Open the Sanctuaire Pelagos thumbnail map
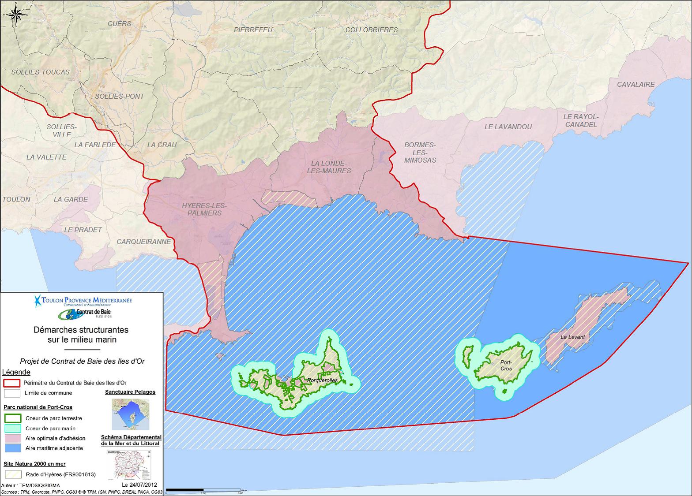Image resolution: width=692 pixels, height=496 pixels. (x=130, y=414)
